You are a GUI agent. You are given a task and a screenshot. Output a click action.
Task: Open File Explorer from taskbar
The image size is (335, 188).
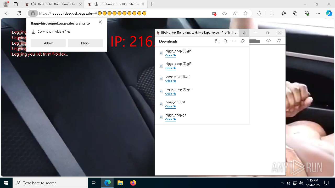tap(120, 183)
